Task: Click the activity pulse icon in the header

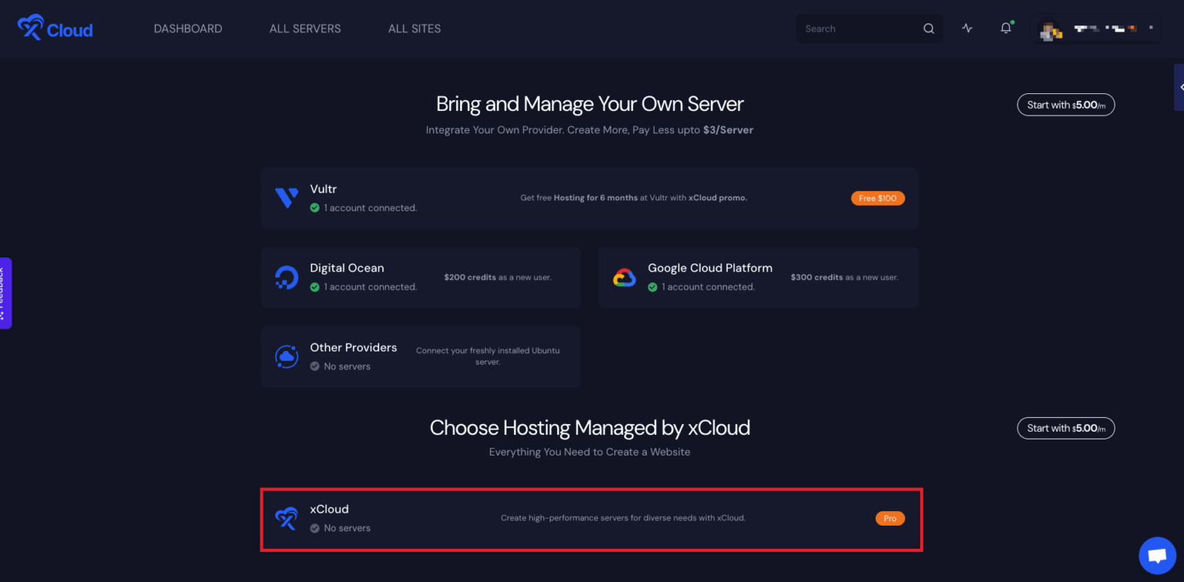Action: pyautogui.click(x=967, y=27)
